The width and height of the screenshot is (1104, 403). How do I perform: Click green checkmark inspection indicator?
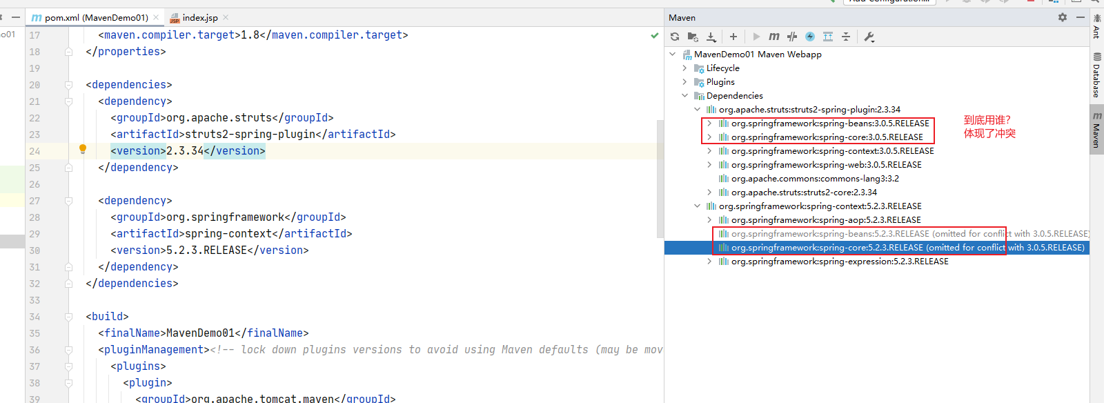pos(654,35)
